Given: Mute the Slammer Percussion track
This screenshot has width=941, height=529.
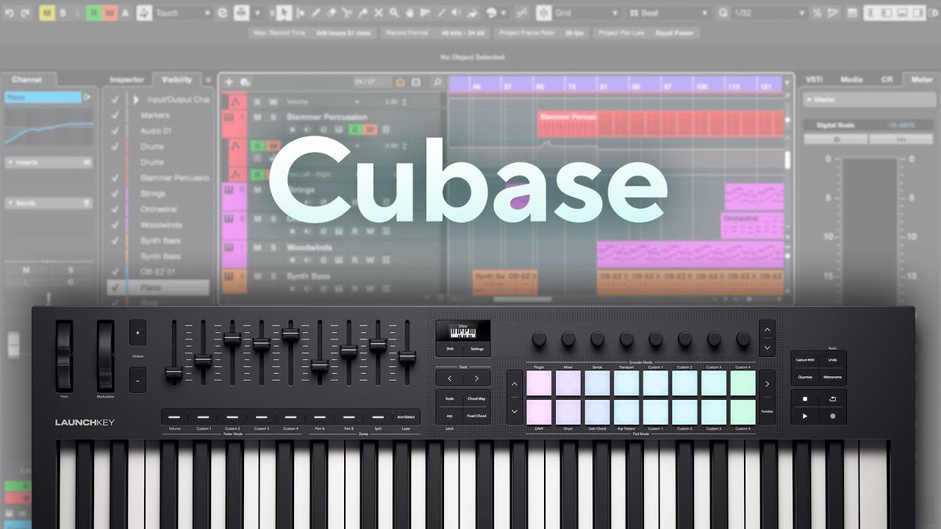Looking at the screenshot, I should [257, 117].
